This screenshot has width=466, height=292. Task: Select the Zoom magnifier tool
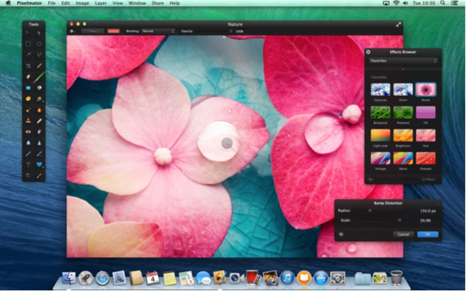tap(28, 176)
